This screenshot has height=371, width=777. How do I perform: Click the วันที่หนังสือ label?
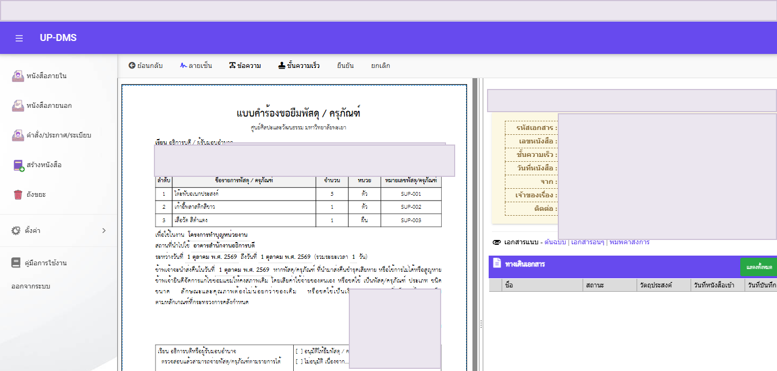point(537,168)
